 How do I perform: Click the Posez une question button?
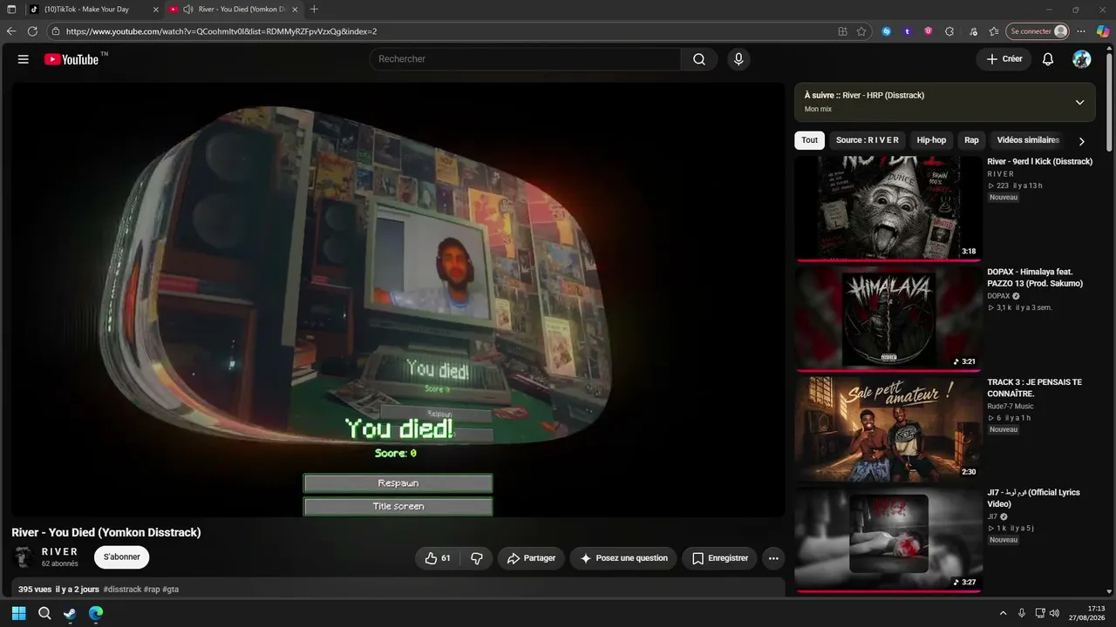point(623,558)
